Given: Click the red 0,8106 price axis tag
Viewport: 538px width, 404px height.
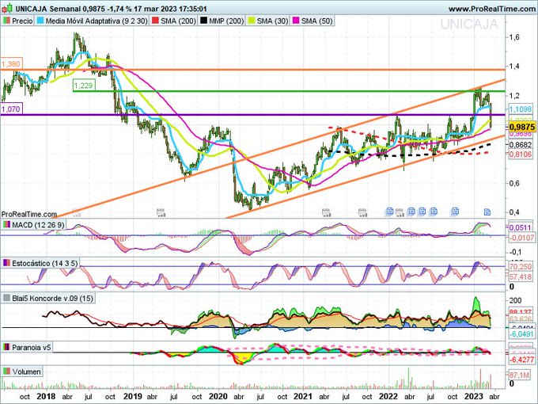Looking at the screenshot, I should [521, 154].
